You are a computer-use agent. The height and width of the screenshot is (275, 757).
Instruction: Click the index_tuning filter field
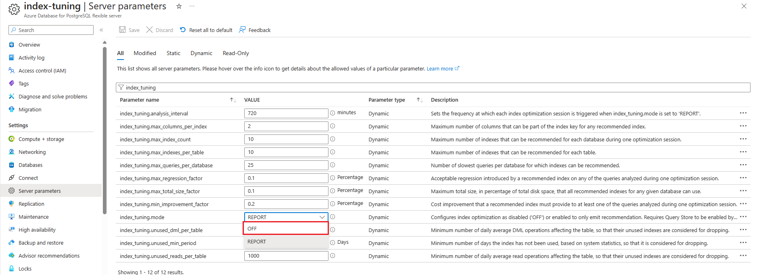point(433,87)
